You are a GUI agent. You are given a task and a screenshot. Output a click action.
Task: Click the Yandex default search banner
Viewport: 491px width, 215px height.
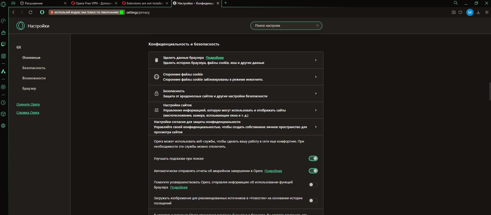87,12
